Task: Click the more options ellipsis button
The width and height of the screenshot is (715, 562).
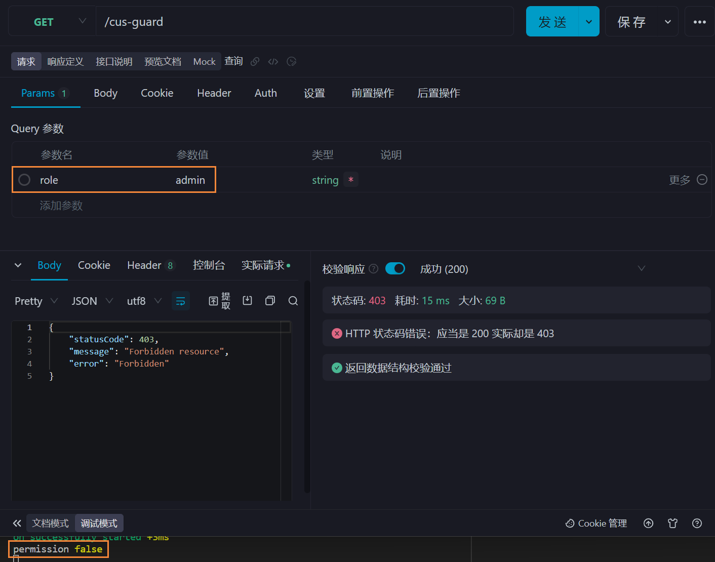Action: [x=699, y=22]
